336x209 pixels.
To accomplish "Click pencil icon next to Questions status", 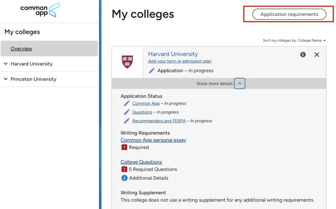I will tap(127, 112).
